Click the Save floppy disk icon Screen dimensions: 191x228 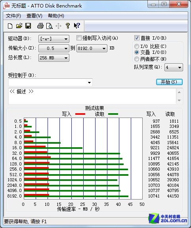(x=28, y=26)
